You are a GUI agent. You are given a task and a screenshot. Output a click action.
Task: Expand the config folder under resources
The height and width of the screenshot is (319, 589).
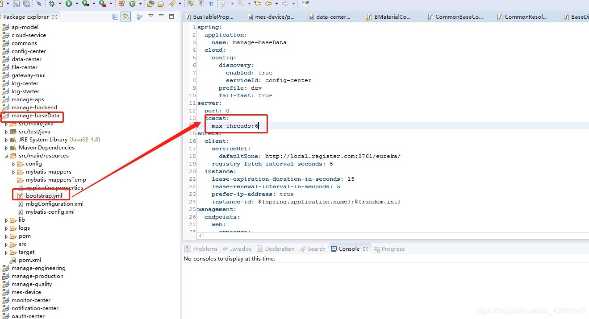13,164
